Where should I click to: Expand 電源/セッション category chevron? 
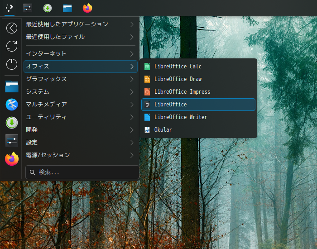[132, 155]
